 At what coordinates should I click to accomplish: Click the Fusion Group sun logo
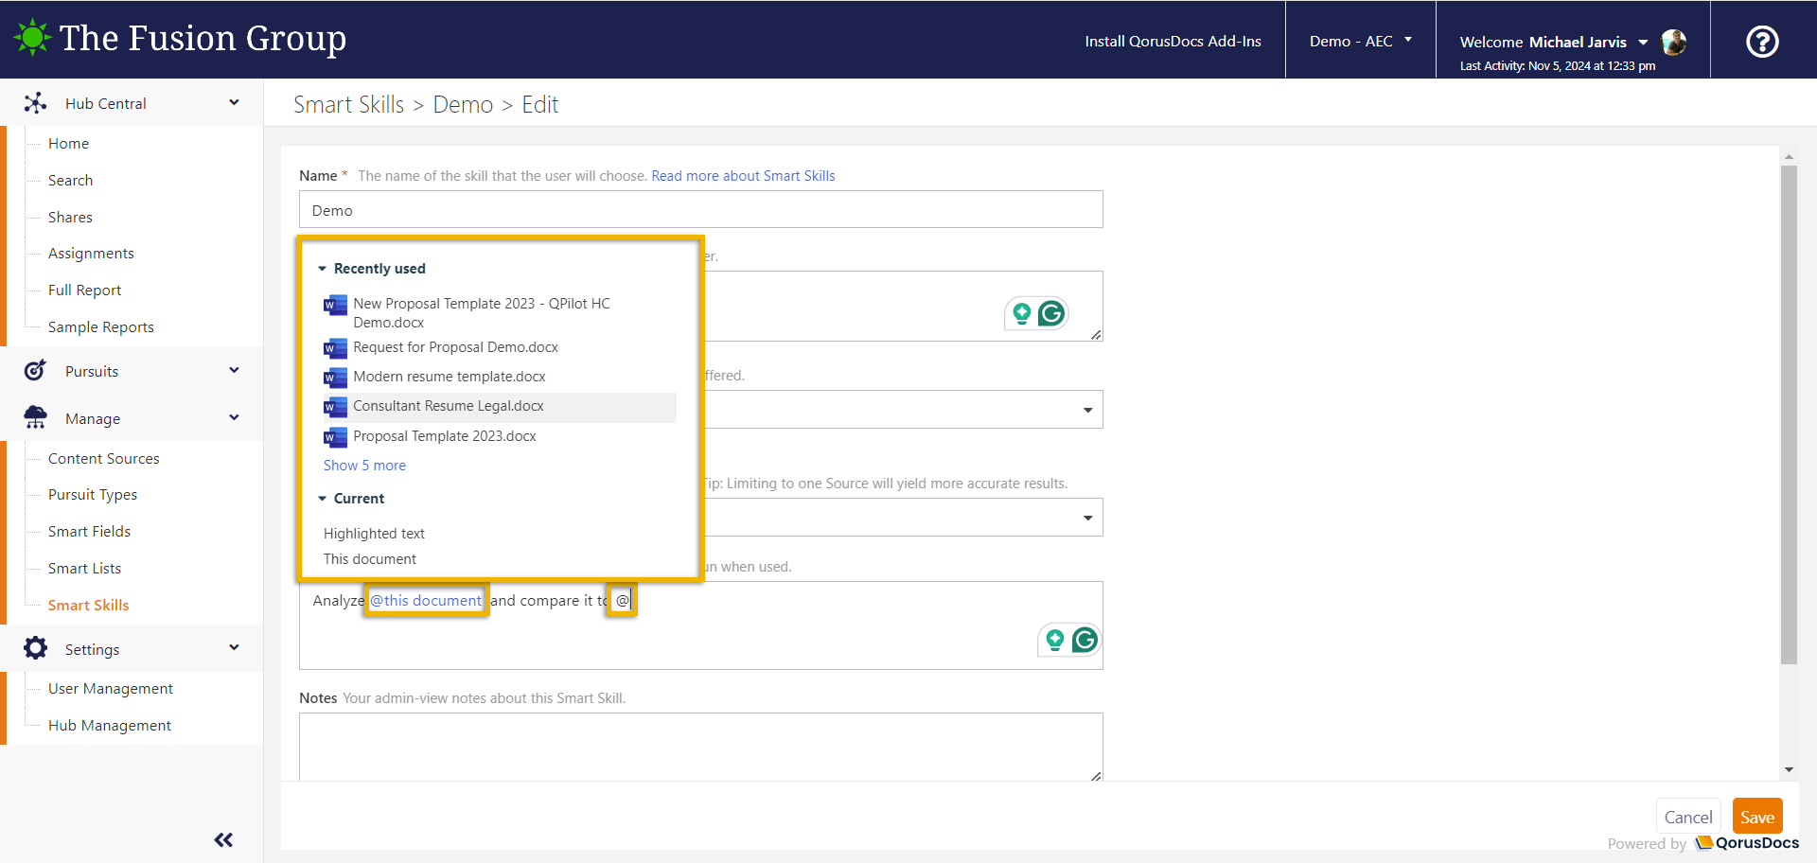coord(32,38)
